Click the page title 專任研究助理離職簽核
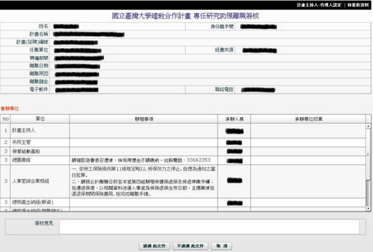 pos(226,16)
